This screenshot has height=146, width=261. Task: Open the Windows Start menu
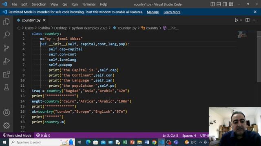pos(4,142)
